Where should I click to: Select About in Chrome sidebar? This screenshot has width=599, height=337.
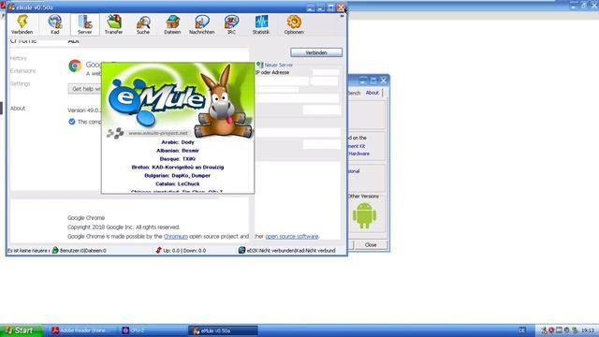pos(18,109)
